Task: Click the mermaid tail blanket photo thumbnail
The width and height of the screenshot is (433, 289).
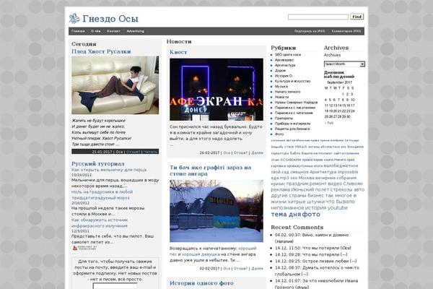Action: [115, 85]
